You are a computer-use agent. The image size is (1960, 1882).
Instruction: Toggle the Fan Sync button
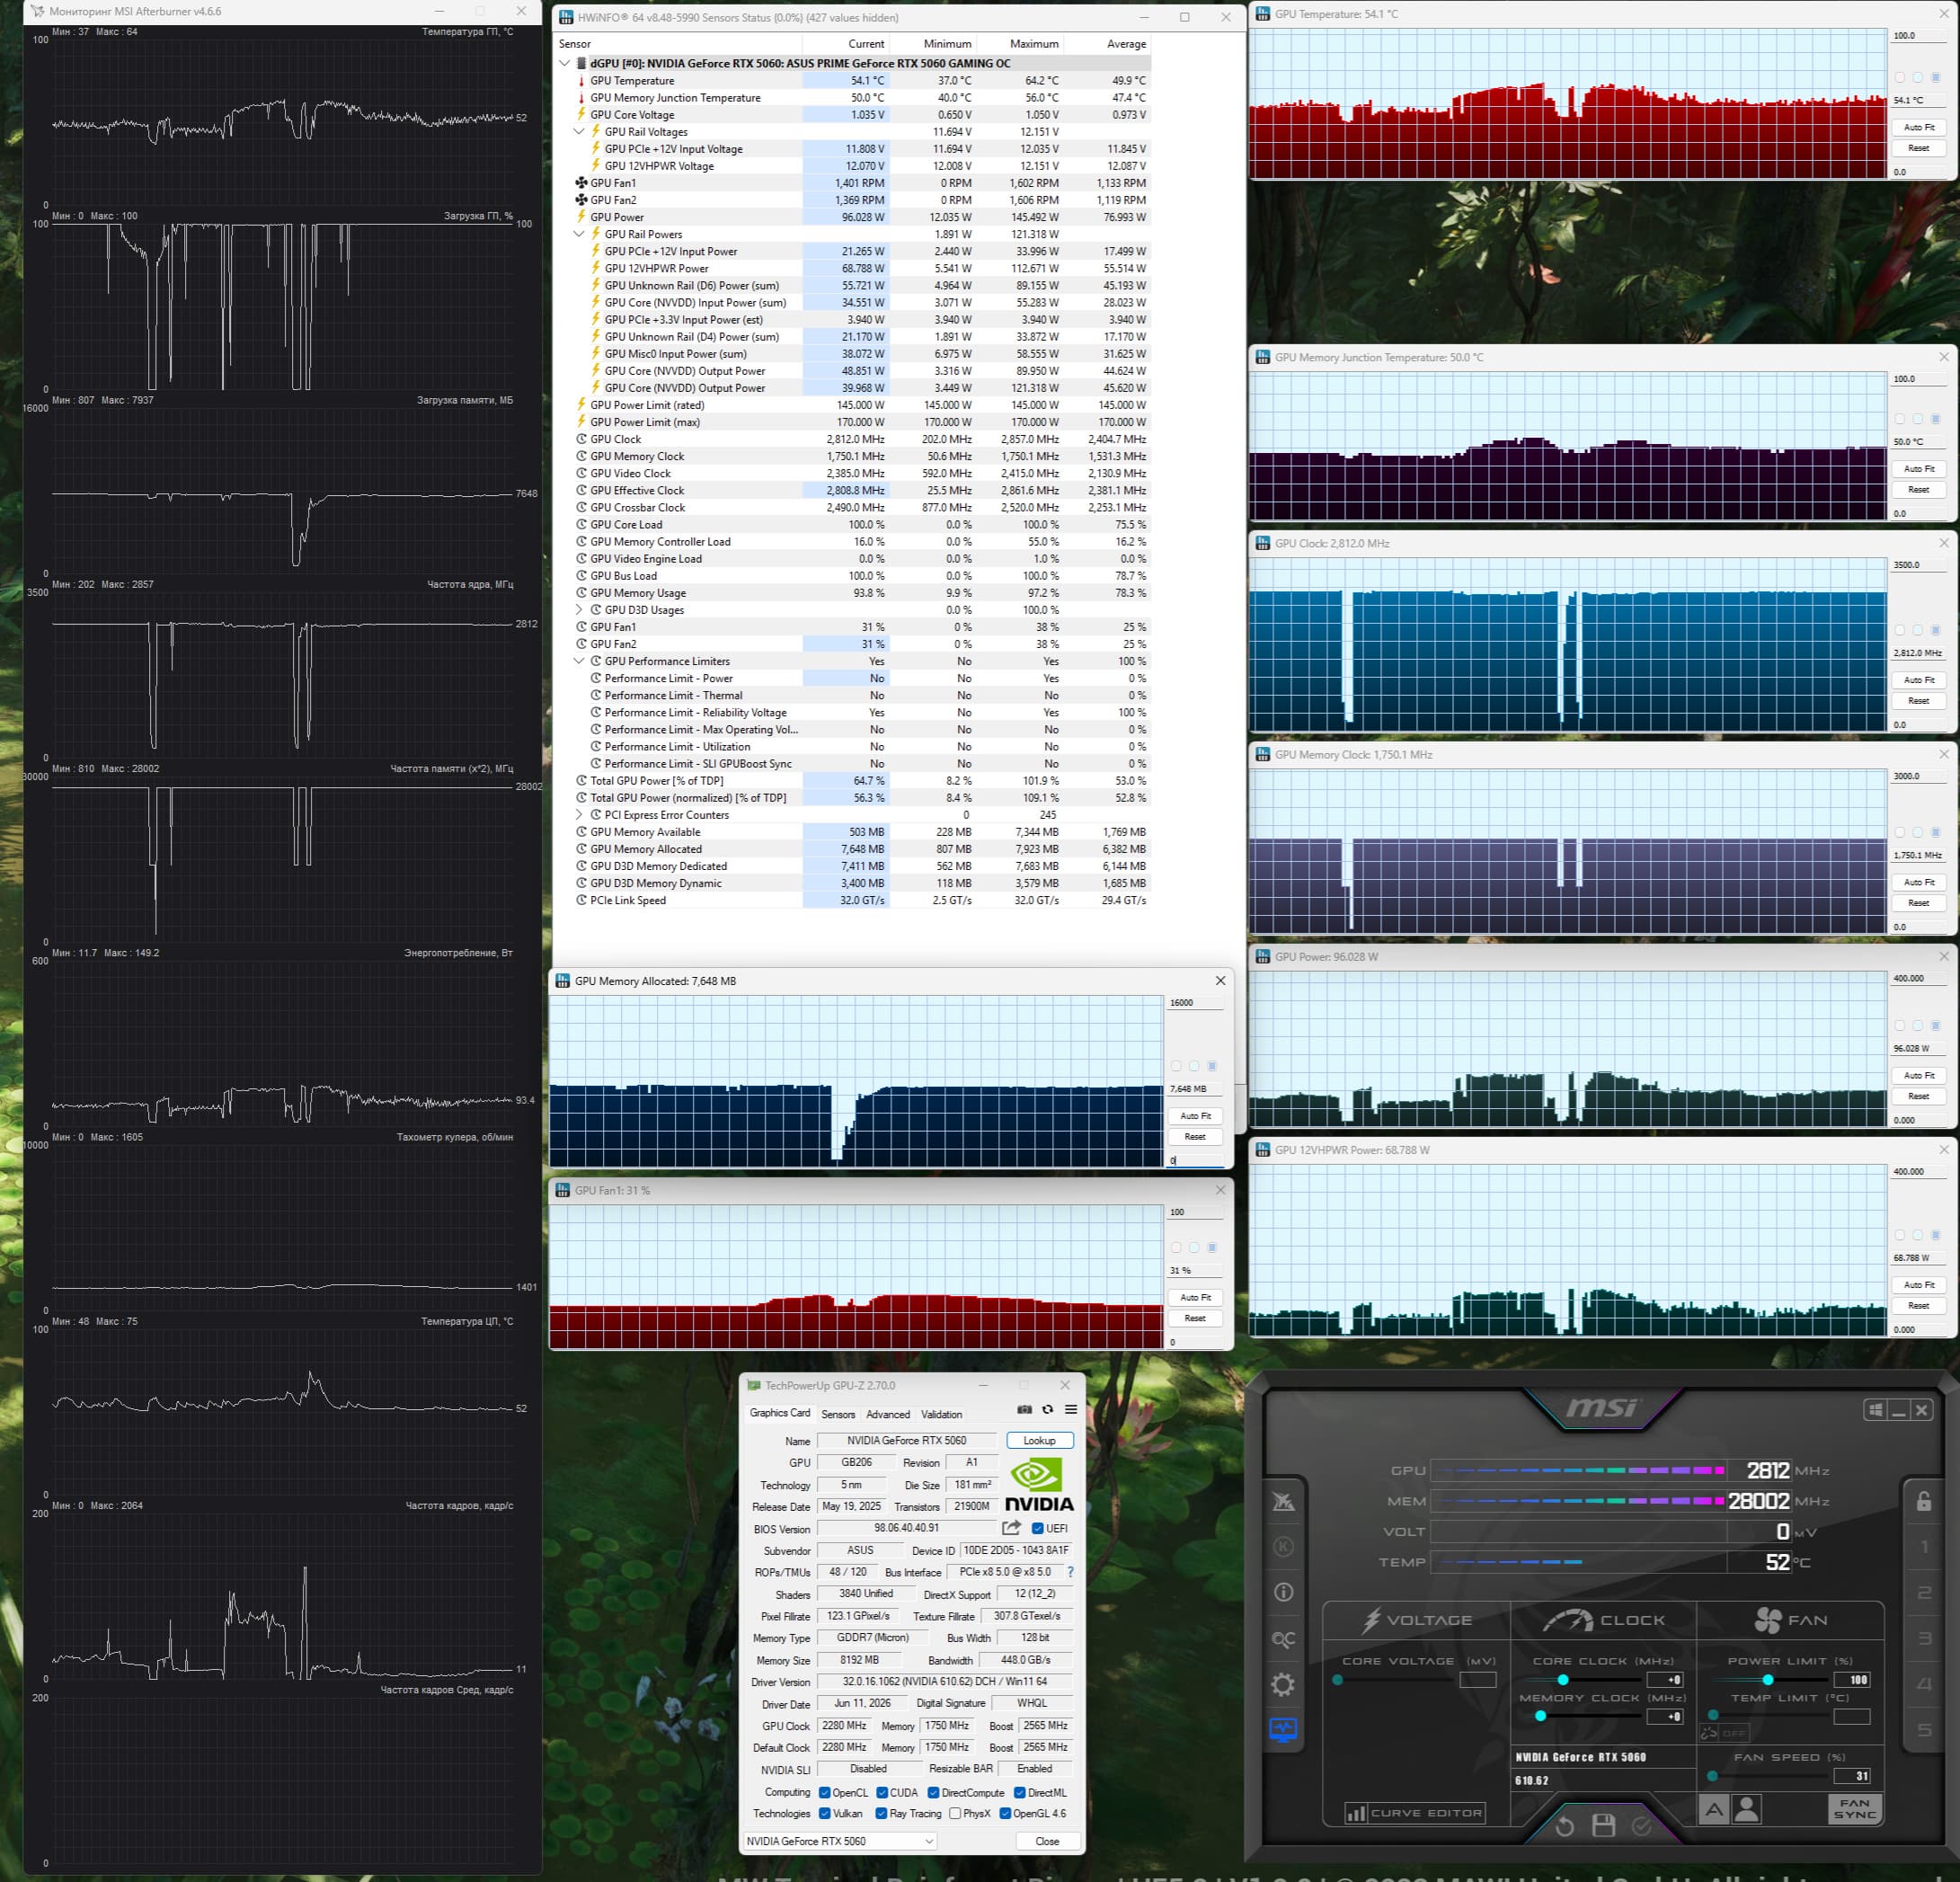(1855, 1808)
